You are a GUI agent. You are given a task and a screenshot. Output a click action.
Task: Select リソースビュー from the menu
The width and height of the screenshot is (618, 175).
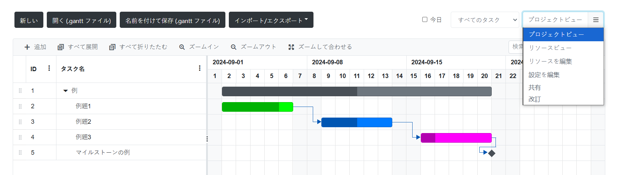pos(550,48)
